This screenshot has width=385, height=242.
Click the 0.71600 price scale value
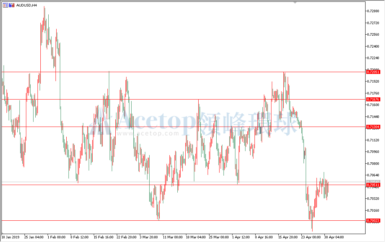point(373,105)
